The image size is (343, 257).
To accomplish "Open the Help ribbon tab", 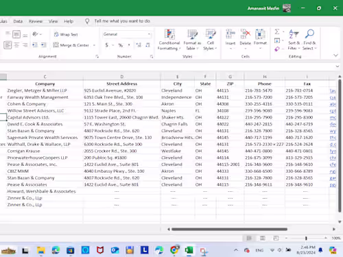I will click(69, 21).
